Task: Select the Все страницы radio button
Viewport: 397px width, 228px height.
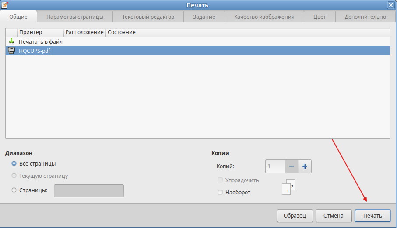Action: point(14,164)
